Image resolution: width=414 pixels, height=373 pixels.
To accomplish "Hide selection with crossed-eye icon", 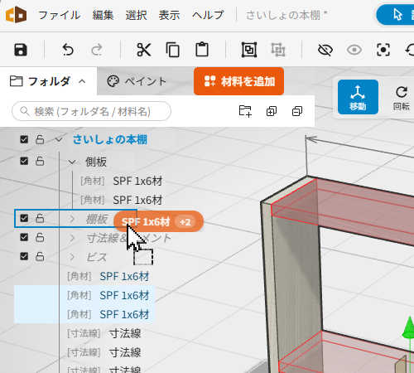I will (325, 50).
